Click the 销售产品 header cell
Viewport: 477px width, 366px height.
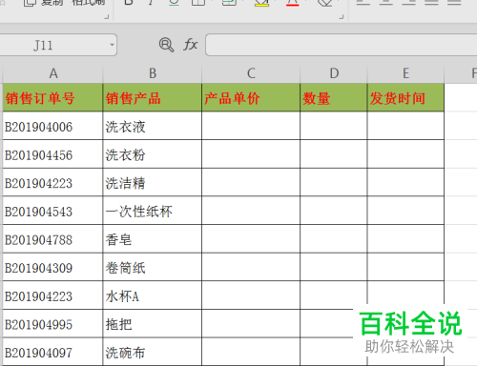[x=153, y=97]
